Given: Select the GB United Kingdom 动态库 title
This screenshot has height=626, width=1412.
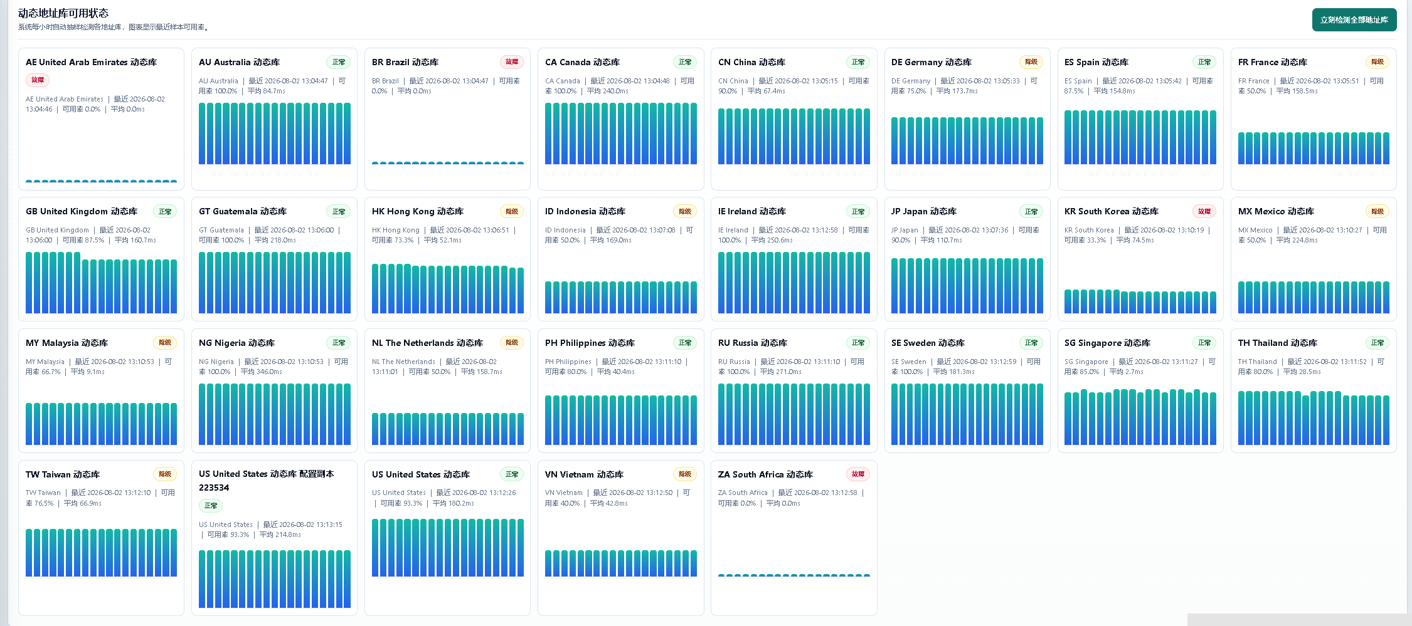Looking at the screenshot, I should [82, 211].
